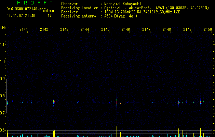215x137 pixels.
Task: Click the 2149 time axis marker
Action: [x=187, y=29]
